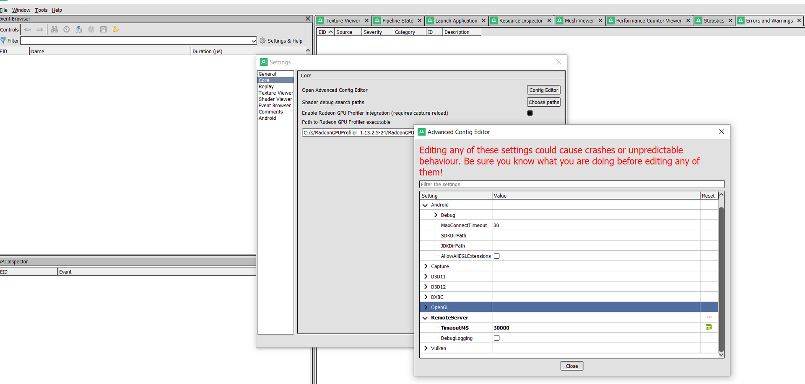Click the green reset arrow for TimeoutMS
The image size is (805, 384).
(x=709, y=327)
